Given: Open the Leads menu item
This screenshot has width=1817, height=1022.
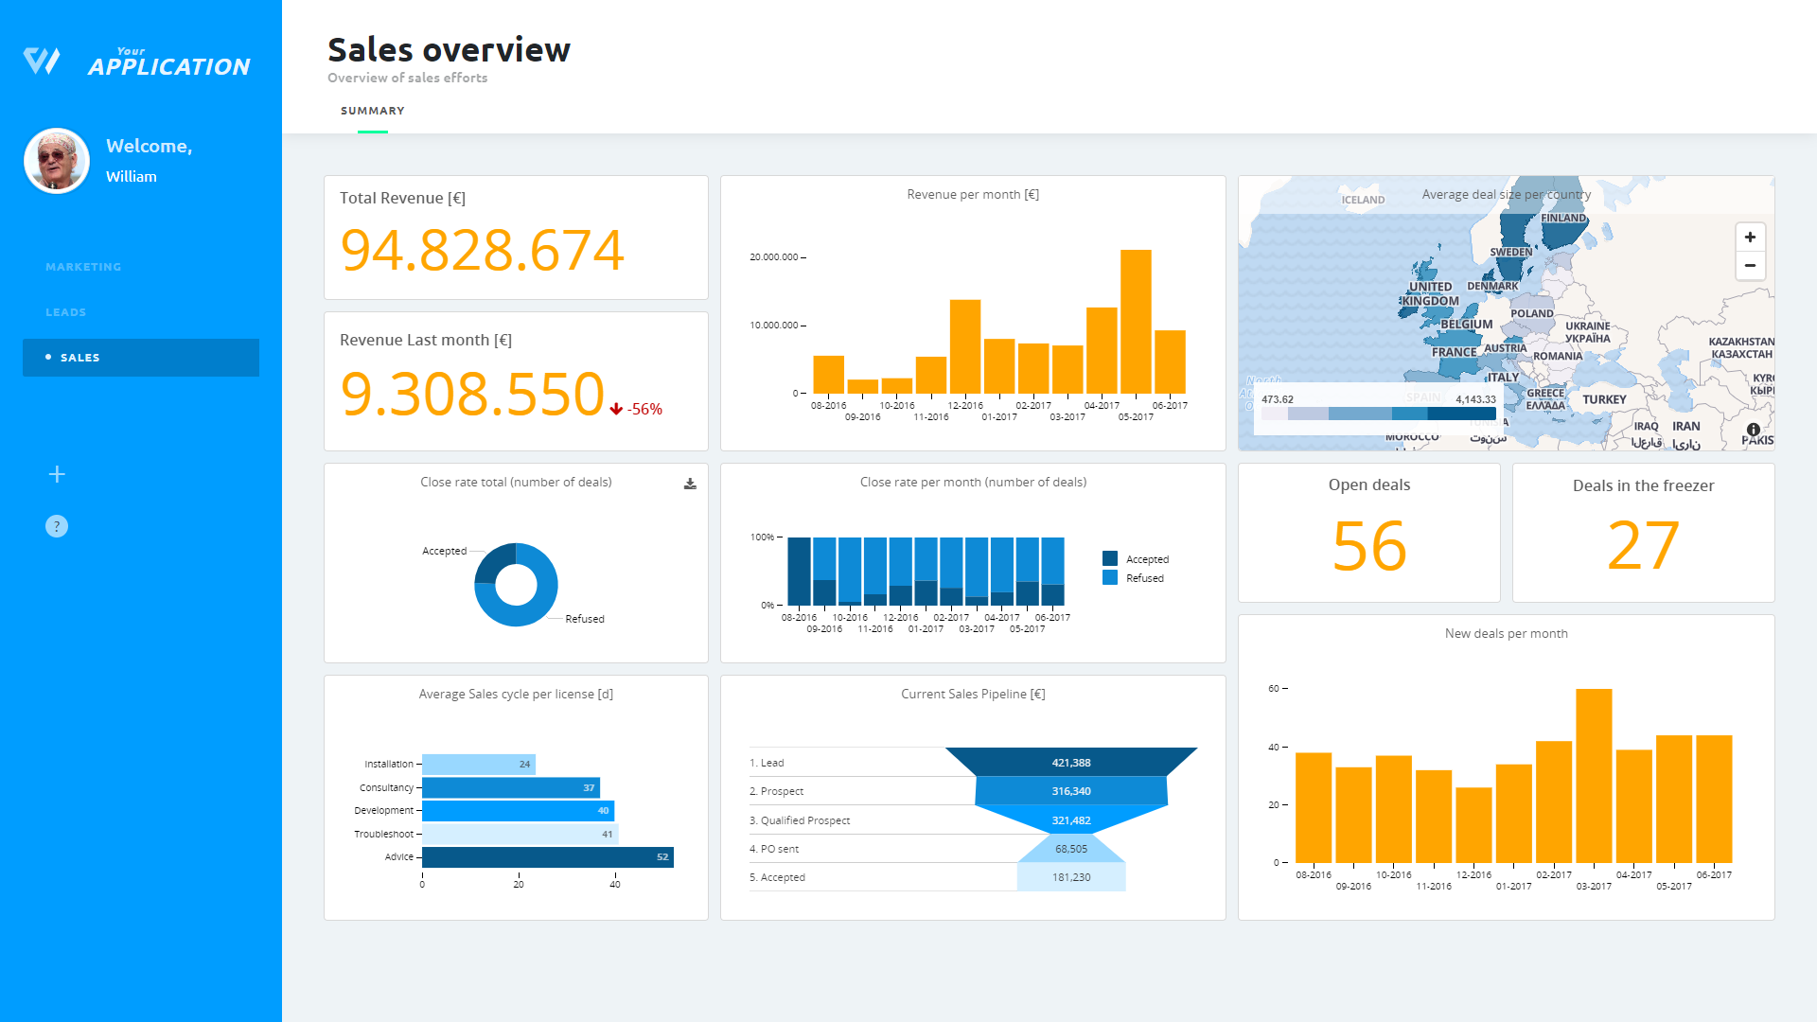Looking at the screenshot, I should pos(65,312).
